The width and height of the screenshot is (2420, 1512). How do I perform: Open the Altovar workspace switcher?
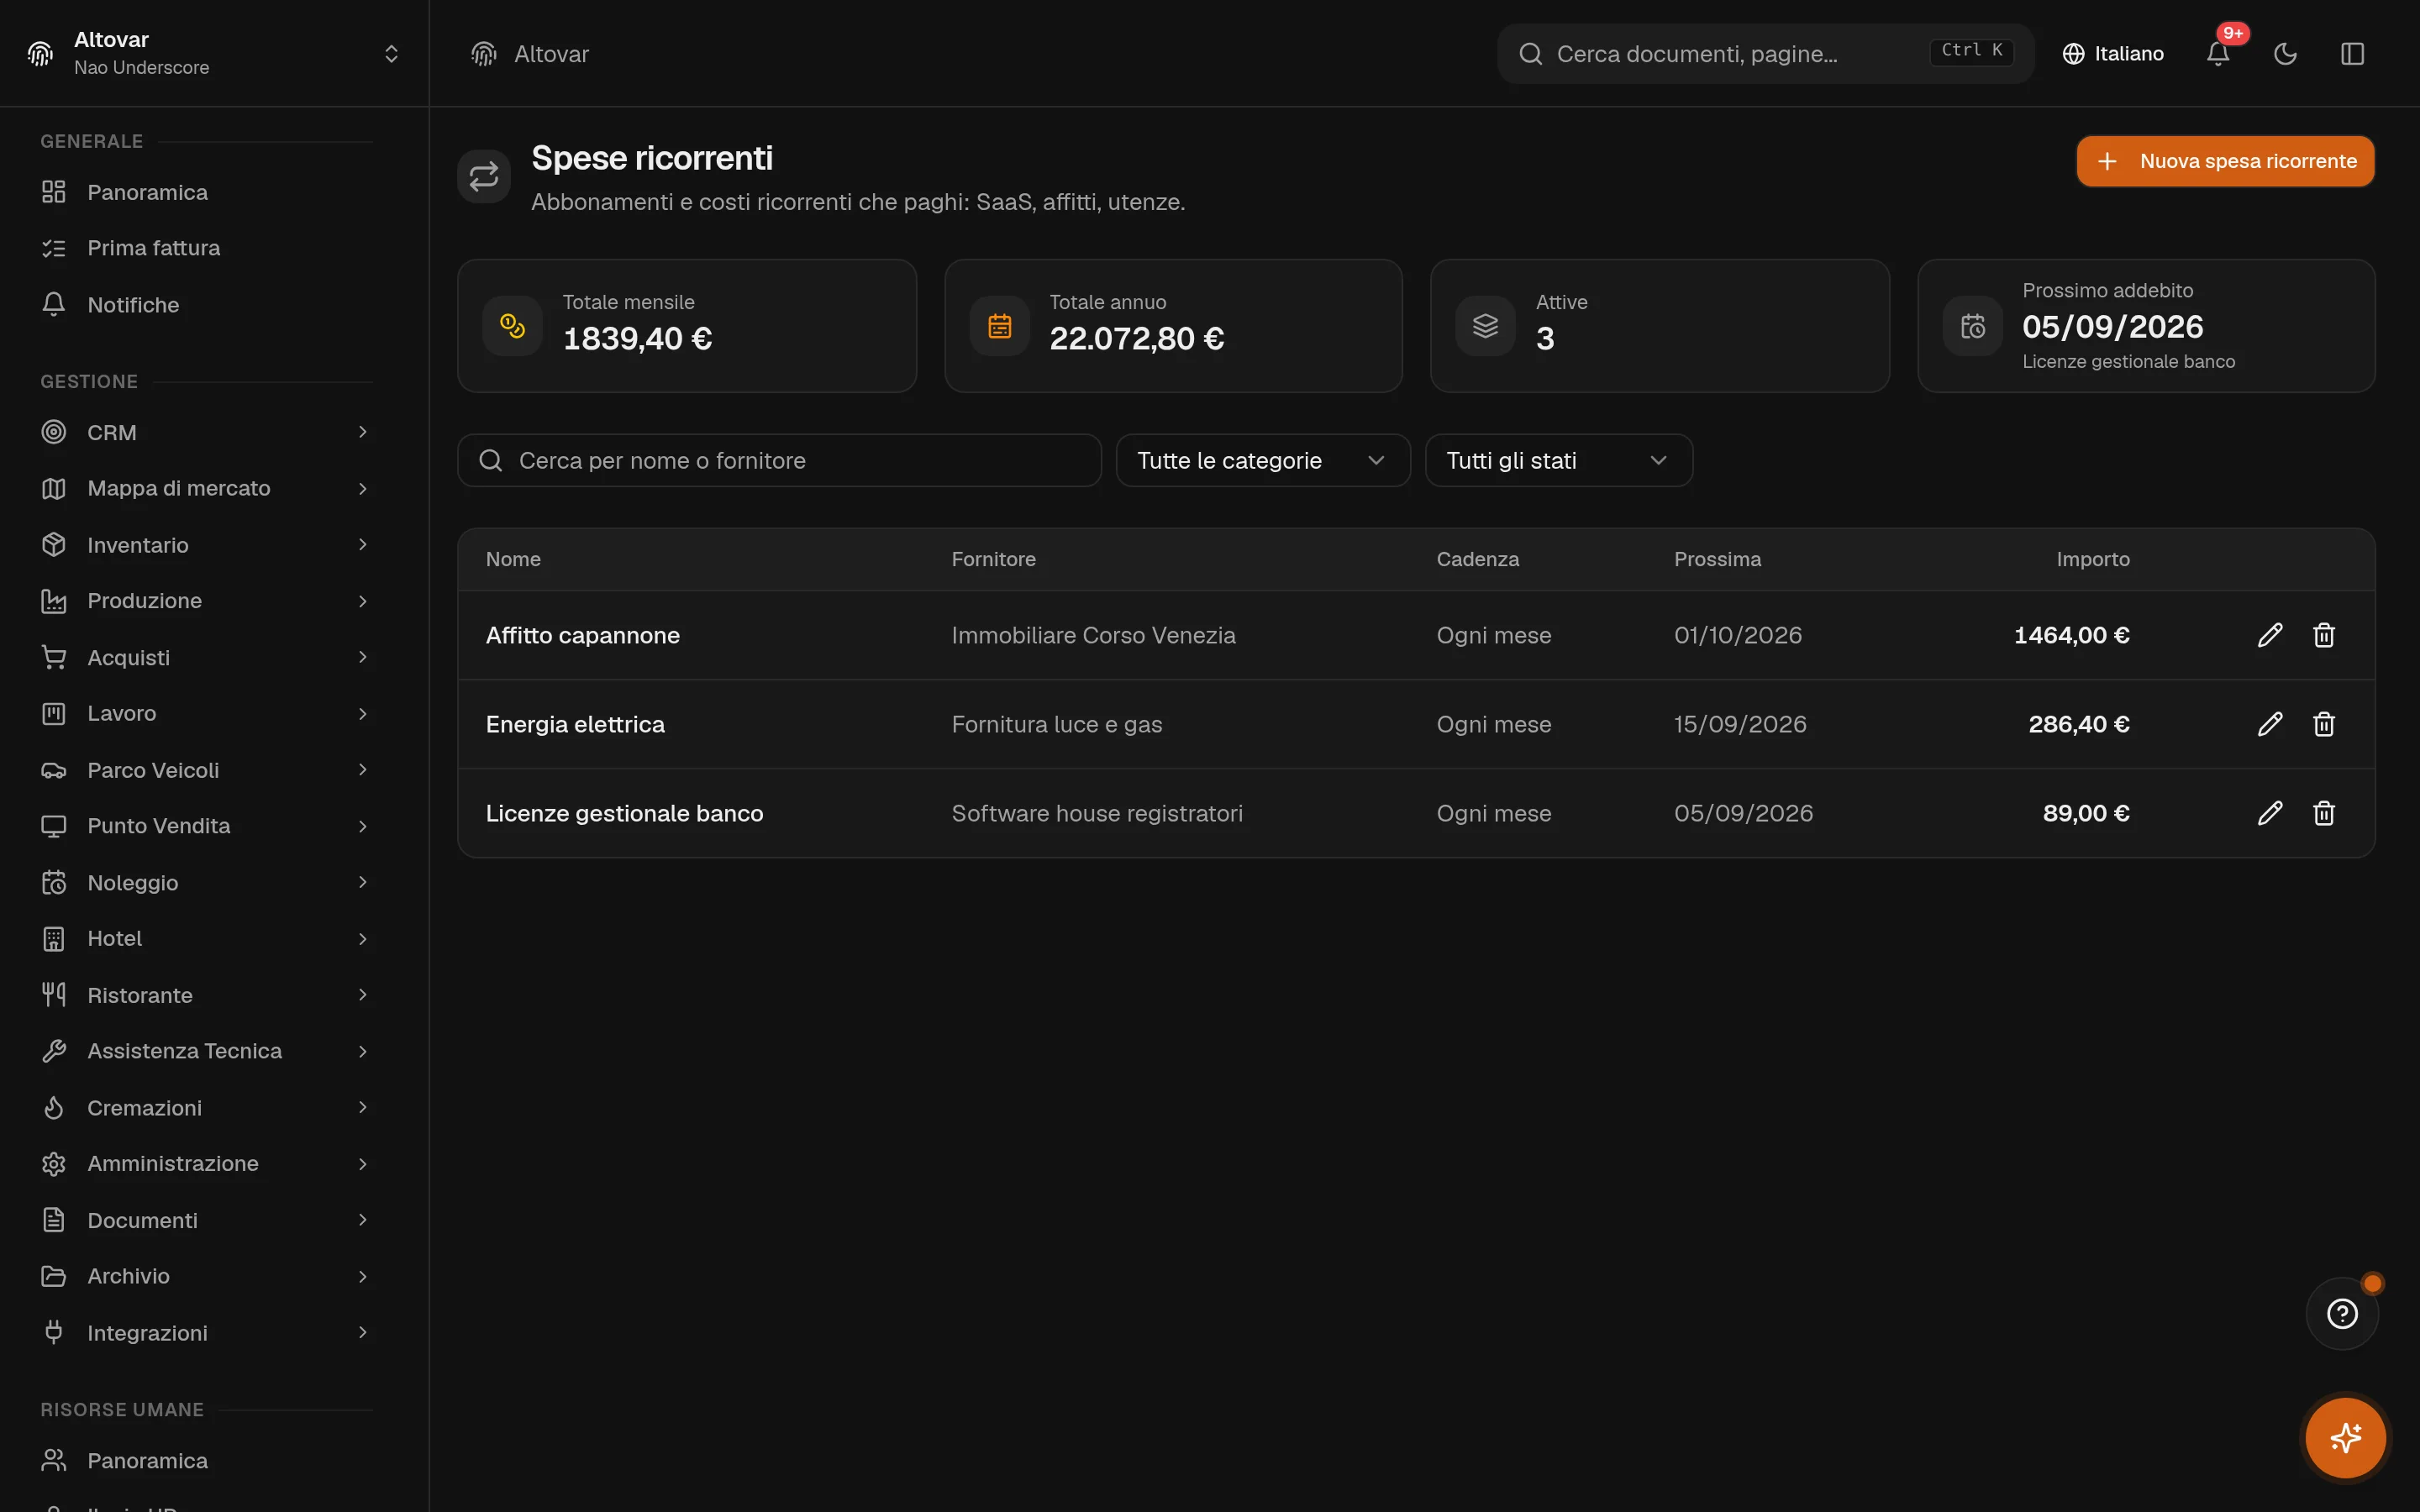pos(214,53)
